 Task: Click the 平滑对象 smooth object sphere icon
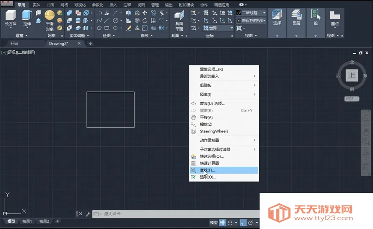pyautogui.click(x=50, y=15)
